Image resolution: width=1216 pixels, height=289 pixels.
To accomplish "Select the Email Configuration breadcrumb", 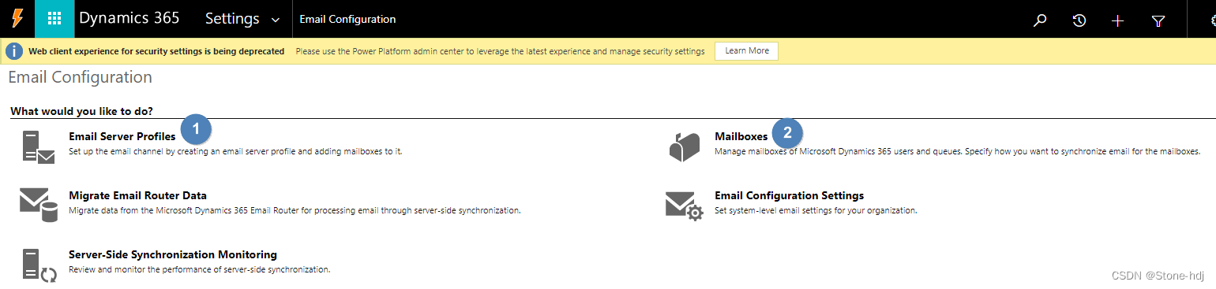I will click(x=347, y=19).
